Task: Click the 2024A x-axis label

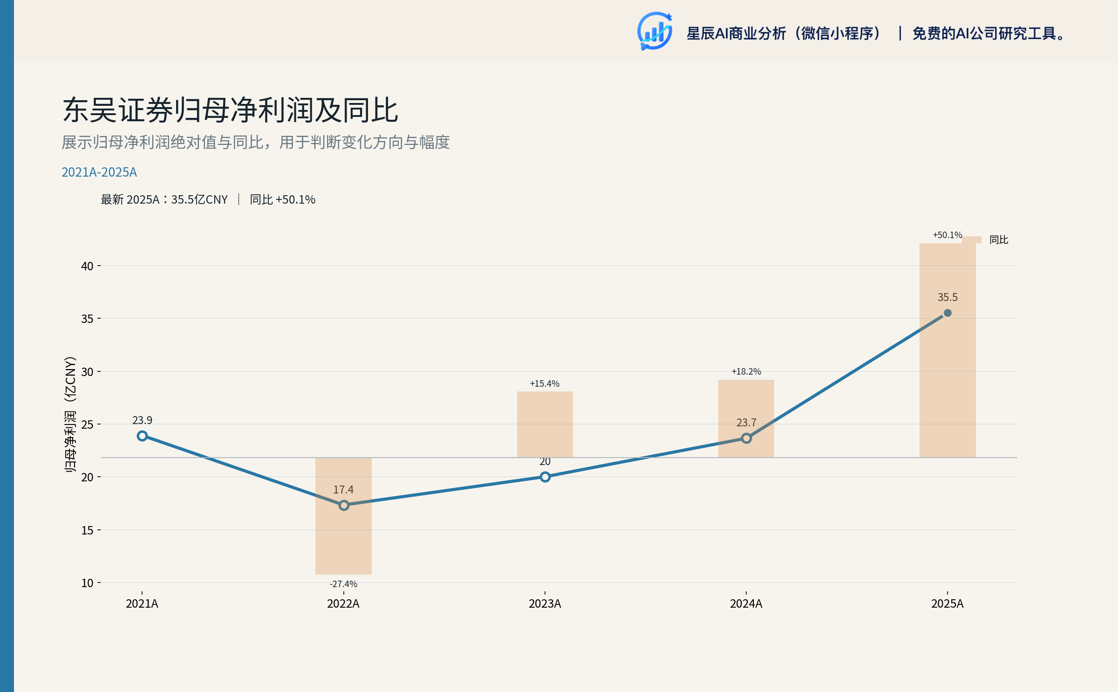Action: point(746,604)
